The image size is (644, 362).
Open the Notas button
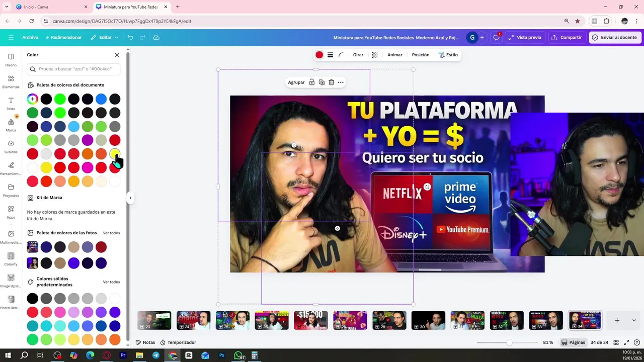coord(145,342)
